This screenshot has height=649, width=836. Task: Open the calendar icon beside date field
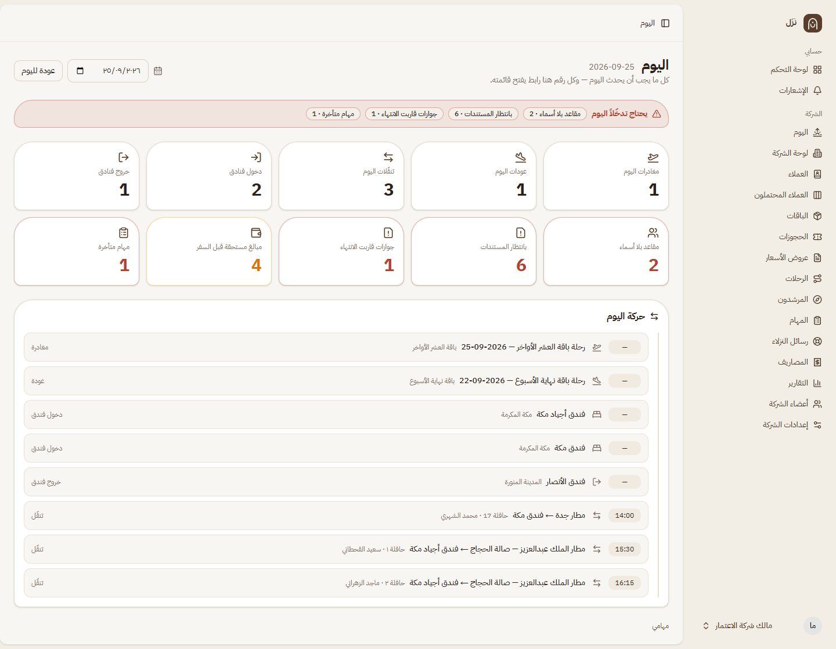(158, 71)
